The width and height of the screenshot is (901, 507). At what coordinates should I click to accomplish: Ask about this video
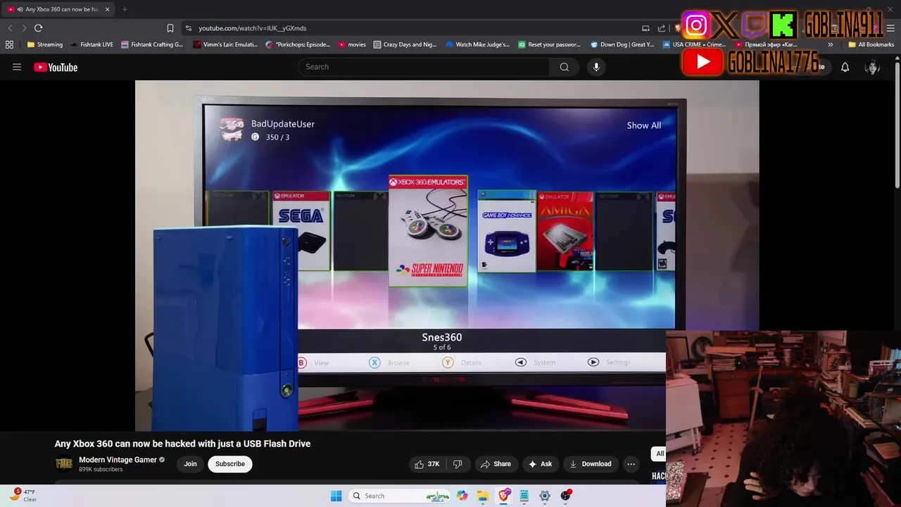point(541,464)
